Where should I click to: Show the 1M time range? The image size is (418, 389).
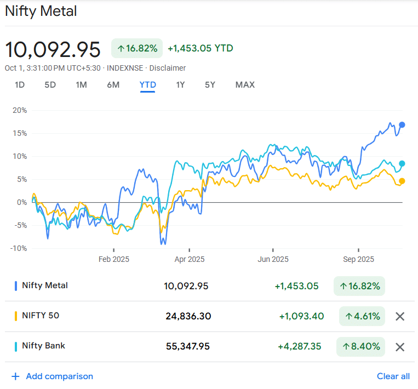pyautogui.click(x=81, y=85)
